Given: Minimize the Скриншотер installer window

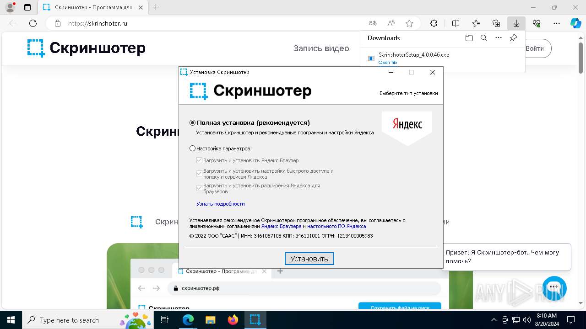Looking at the screenshot, I should point(391,72).
